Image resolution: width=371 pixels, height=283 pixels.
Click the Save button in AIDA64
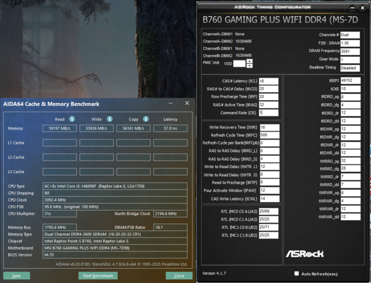click(x=17, y=276)
